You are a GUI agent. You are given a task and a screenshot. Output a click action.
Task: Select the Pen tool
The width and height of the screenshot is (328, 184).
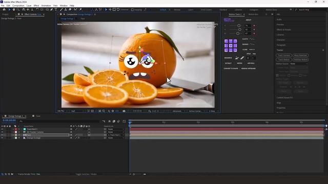coord(51,10)
